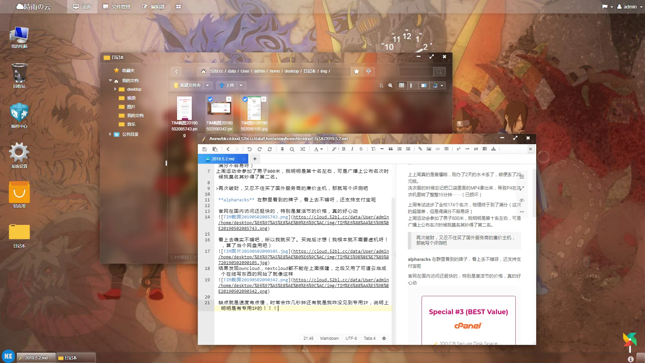
Task: Click the save icon in editor toolbar
Action: point(205,149)
